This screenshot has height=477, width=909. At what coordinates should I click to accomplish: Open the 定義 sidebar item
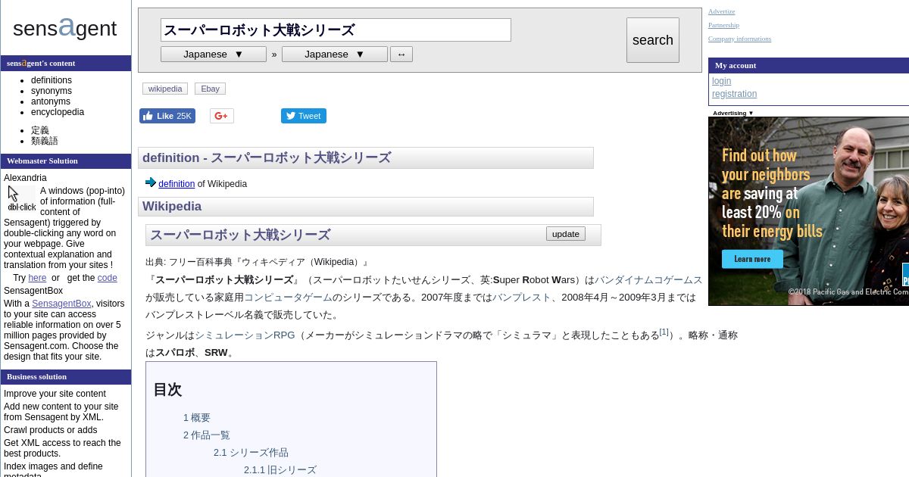click(x=40, y=130)
